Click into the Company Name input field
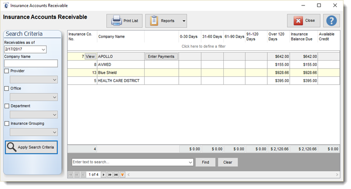Viewport: 351px width, 189px height. tap(31, 64)
